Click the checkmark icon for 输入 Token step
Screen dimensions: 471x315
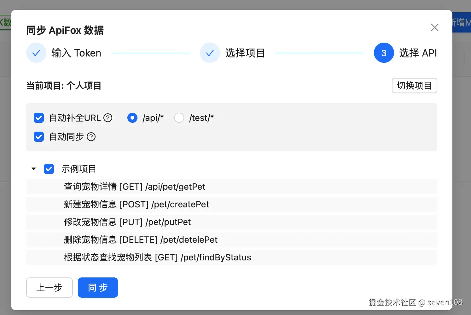click(x=36, y=53)
